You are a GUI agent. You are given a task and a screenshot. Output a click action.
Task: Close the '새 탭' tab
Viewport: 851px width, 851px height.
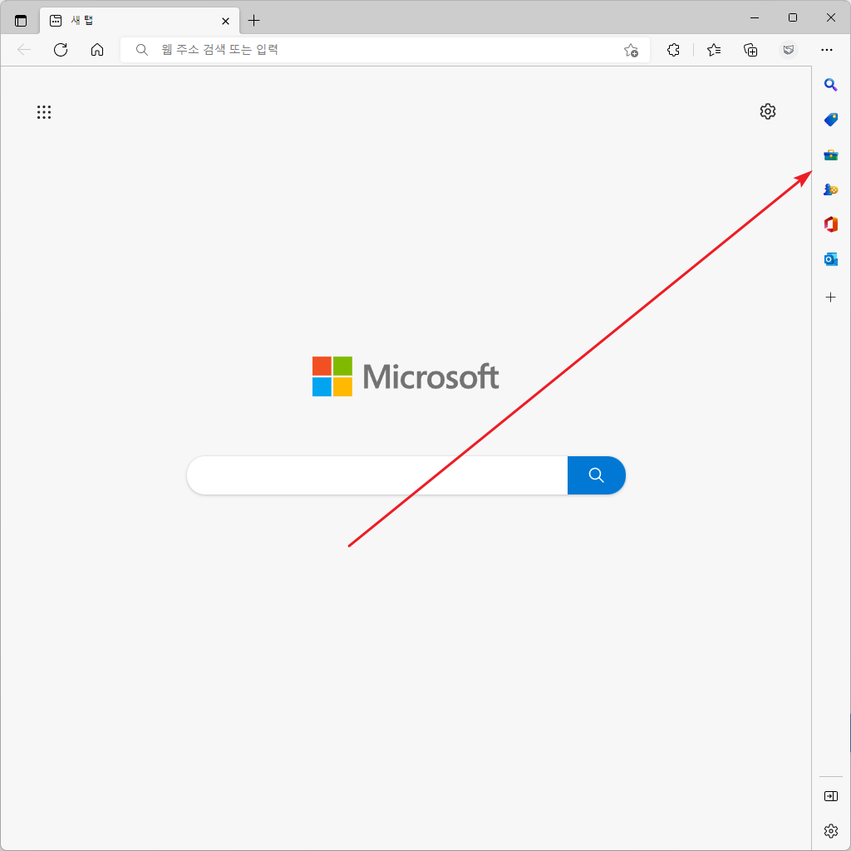pyautogui.click(x=226, y=21)
